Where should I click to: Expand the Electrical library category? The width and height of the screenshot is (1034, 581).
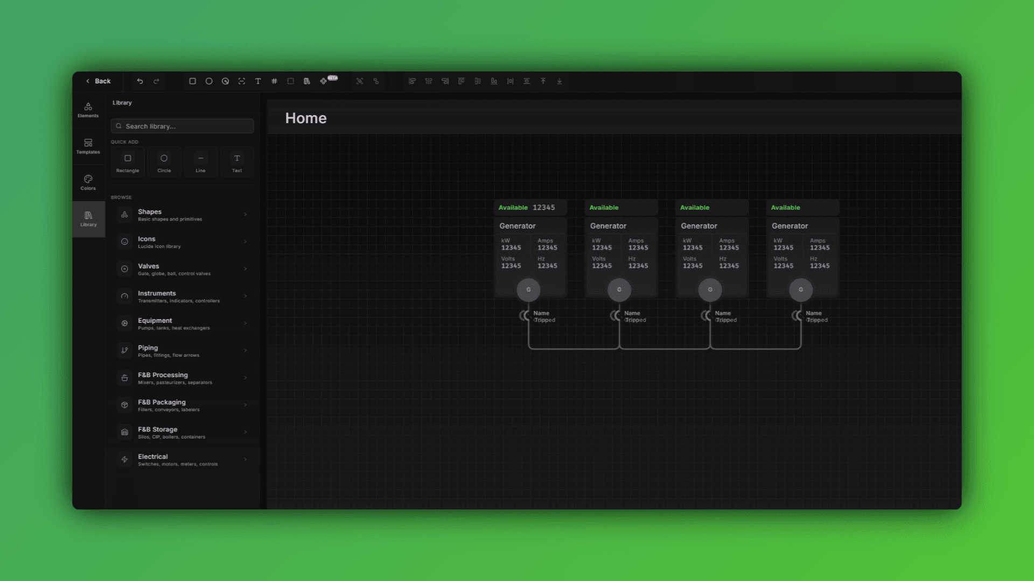coord(182,459)
